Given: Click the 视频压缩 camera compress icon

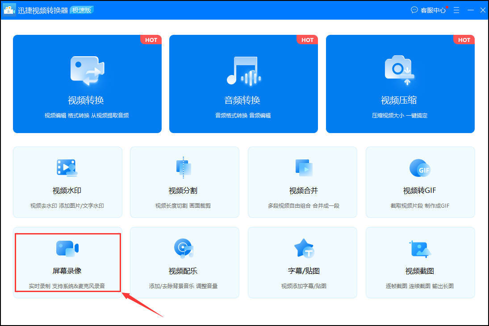Looking at the screenshot, I should tap(400, 71).
